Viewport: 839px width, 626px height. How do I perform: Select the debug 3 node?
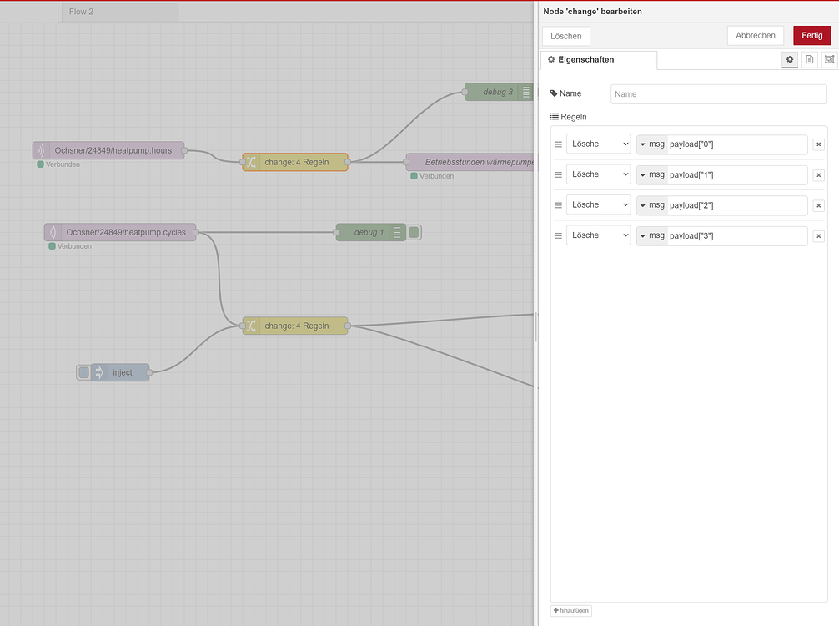click(498, 92)
